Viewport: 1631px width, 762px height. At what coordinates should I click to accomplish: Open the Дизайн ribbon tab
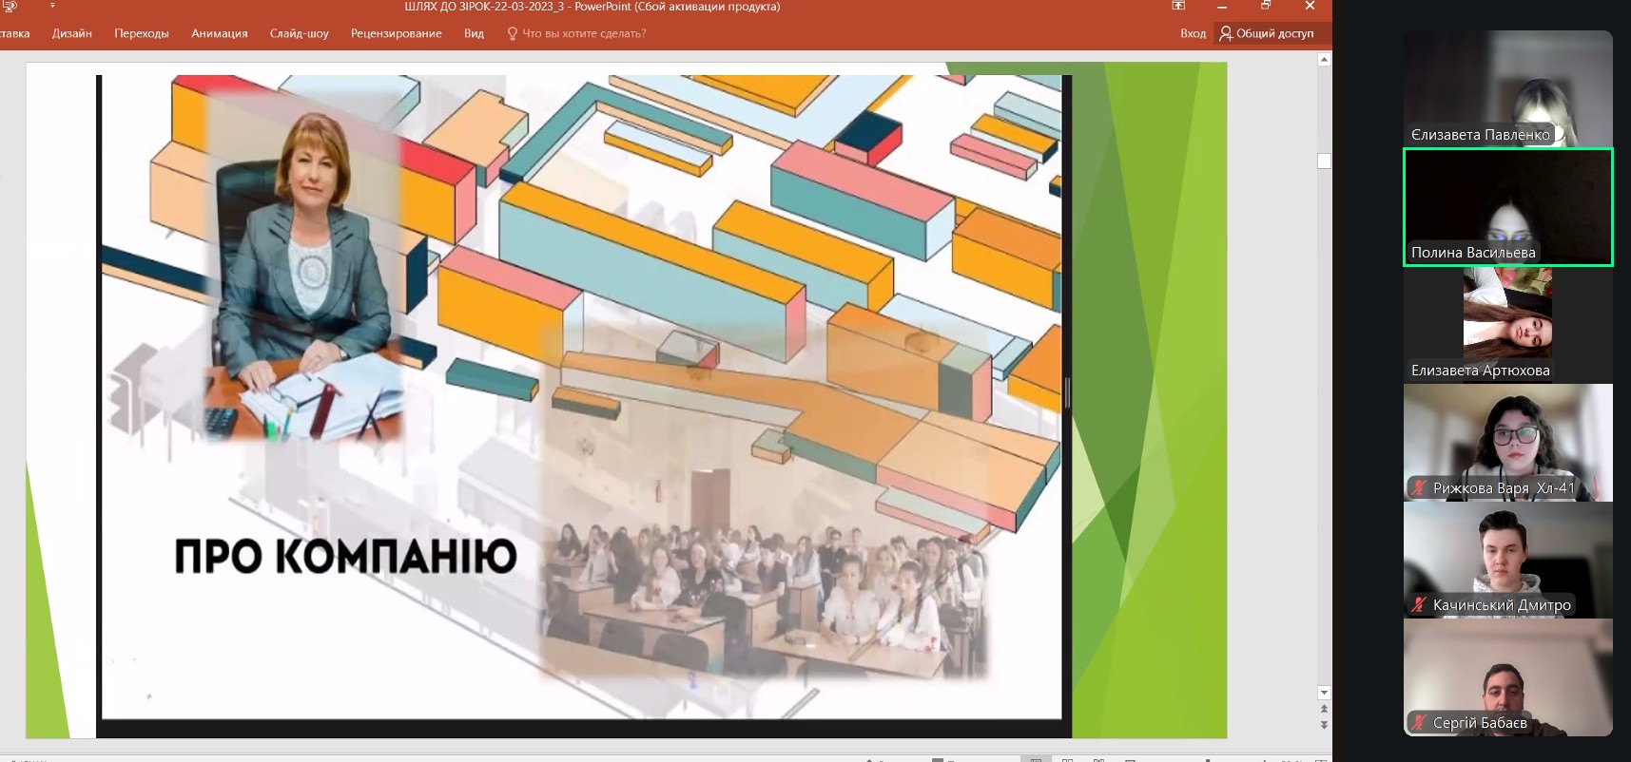(x=72, y=33)
